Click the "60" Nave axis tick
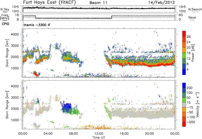 click(181, 15)
